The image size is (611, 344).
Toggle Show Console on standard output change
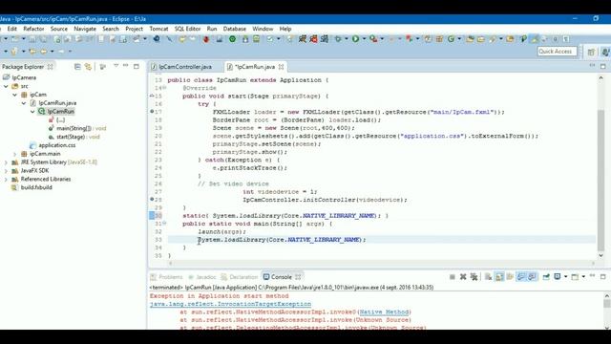click(x=521, y=277)
